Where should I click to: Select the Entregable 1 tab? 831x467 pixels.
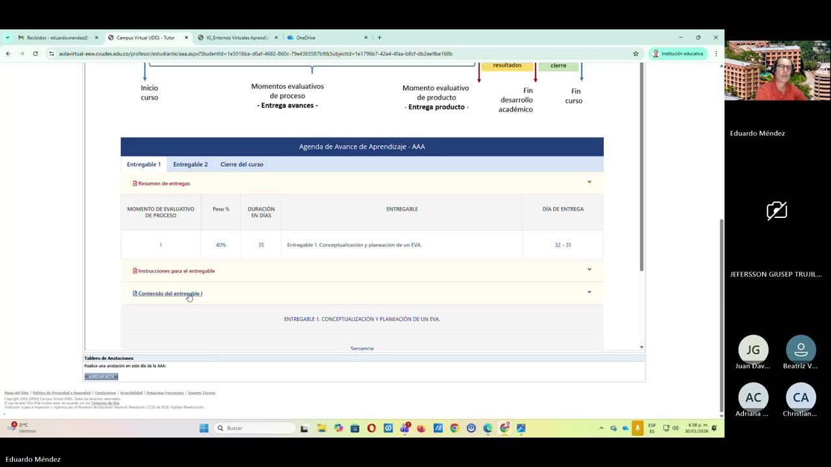pyautogui.click(x=143, y=164)
